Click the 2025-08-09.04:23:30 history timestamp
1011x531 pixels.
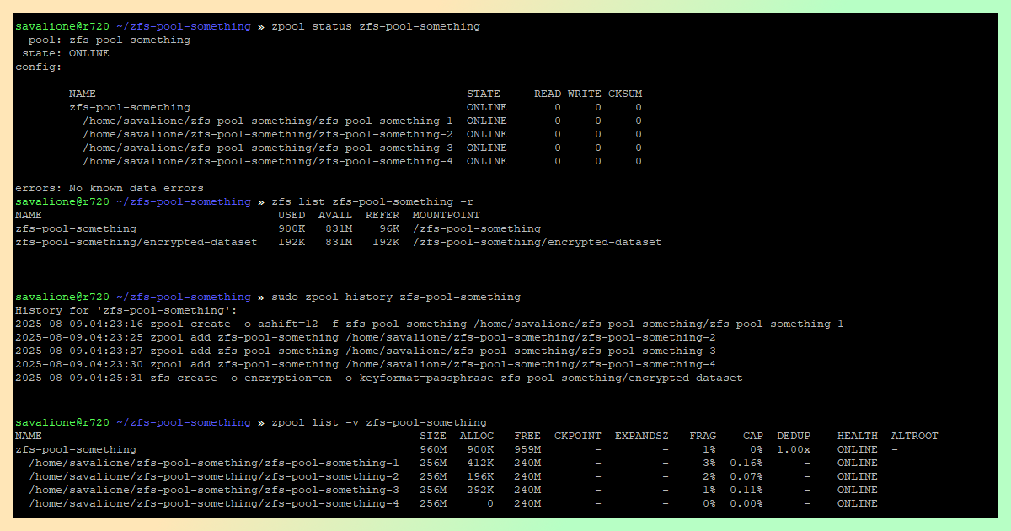(x=79, y=364)
